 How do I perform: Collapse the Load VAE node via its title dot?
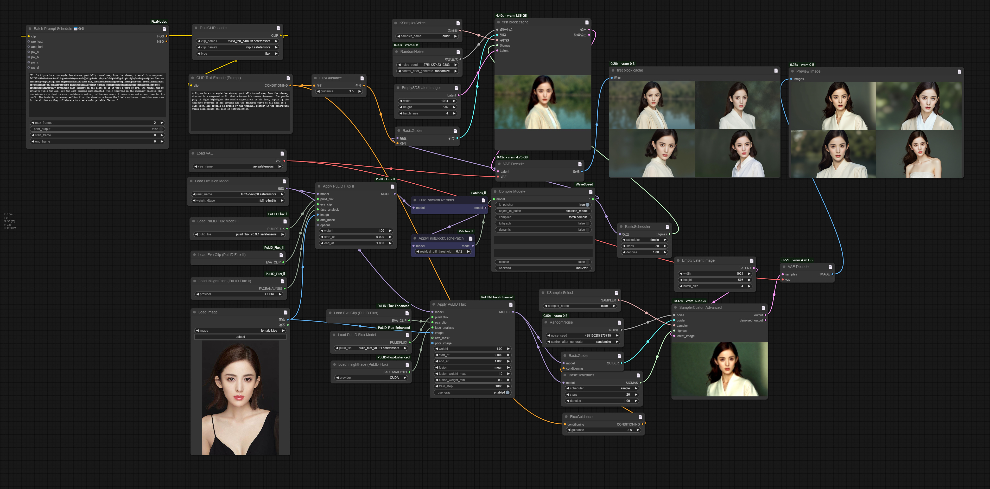tap(193, 153)
